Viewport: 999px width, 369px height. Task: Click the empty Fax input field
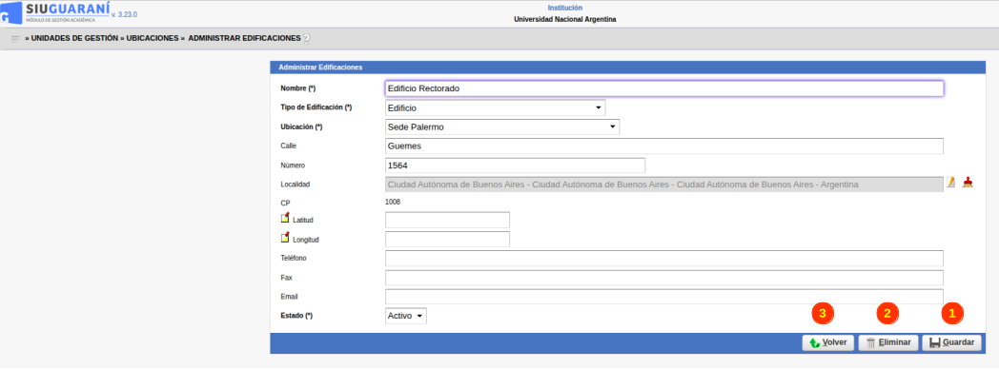(x=663, y=278)
